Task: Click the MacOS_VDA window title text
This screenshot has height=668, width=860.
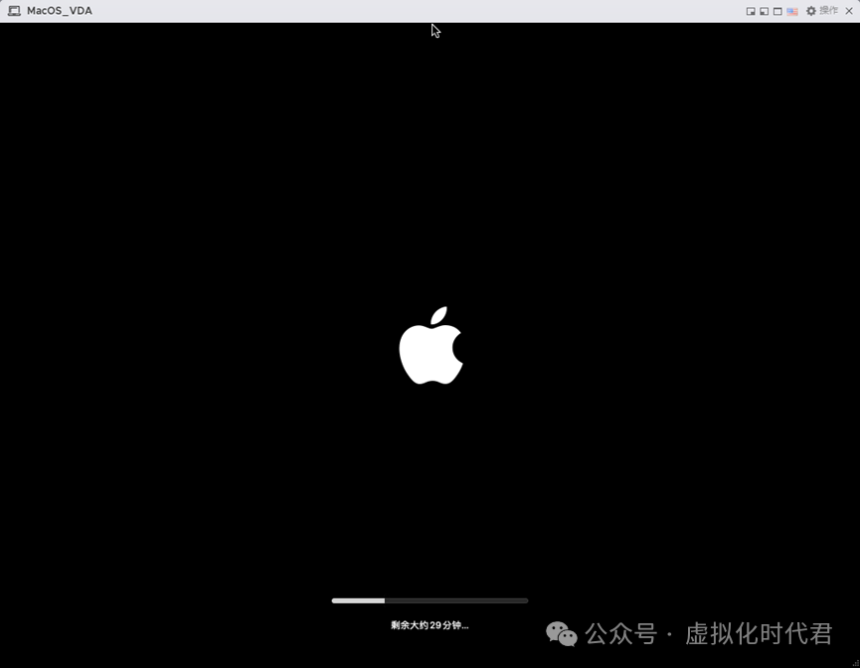Action: (x=60, y=11)
